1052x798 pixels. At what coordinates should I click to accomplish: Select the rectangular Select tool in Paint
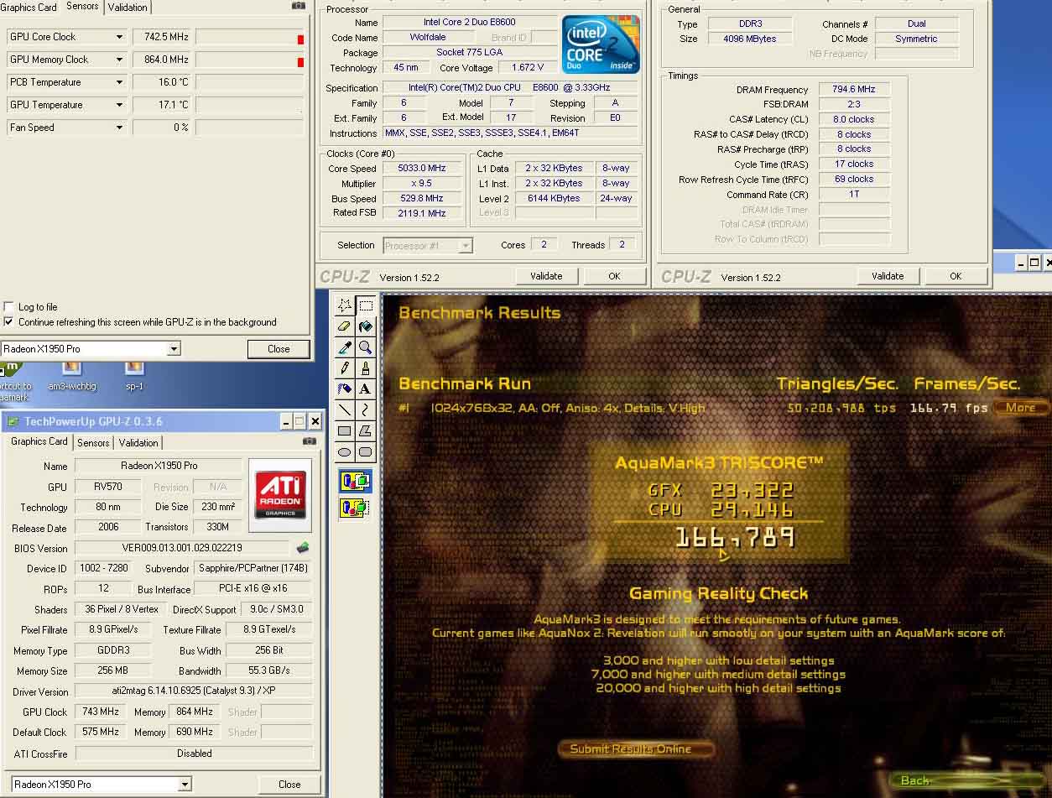365,305
